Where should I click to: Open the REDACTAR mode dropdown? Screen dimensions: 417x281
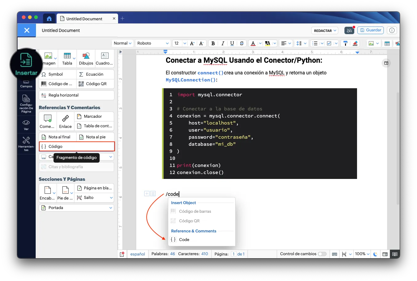[325, 31]
